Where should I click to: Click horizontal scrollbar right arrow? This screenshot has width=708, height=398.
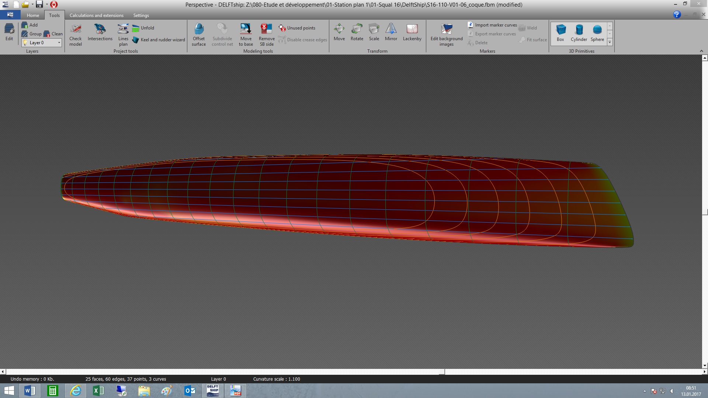tap(705, 372)
